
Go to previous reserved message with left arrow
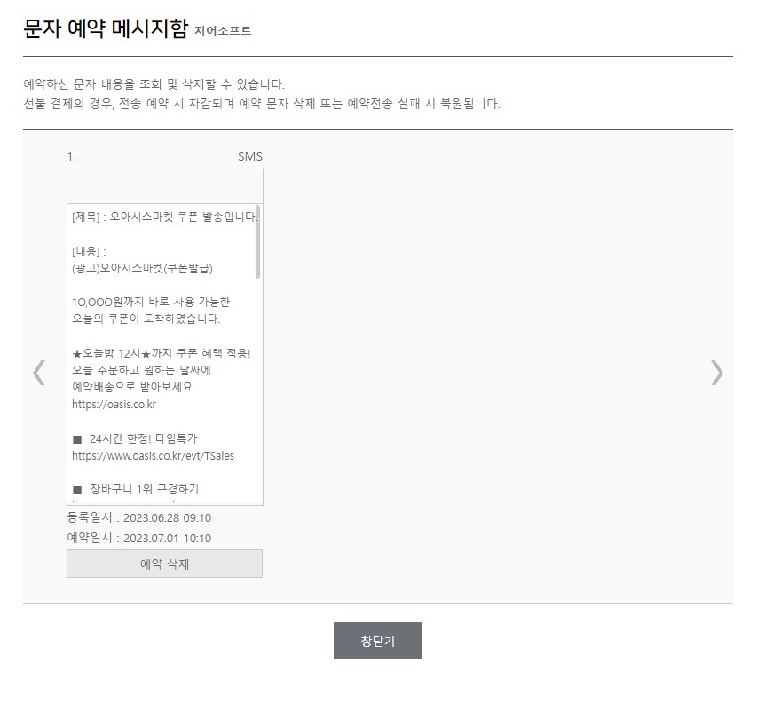[39, 372]
